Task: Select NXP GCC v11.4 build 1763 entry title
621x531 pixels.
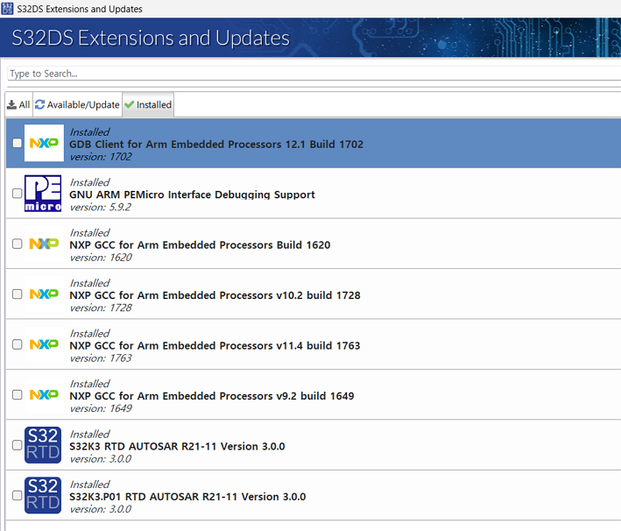Action: pyautogui.click(x=215, y=345)
